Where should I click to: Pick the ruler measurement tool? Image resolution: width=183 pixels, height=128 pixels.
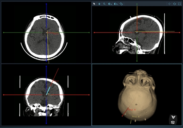pyautogui.click(x=121, y=4)
